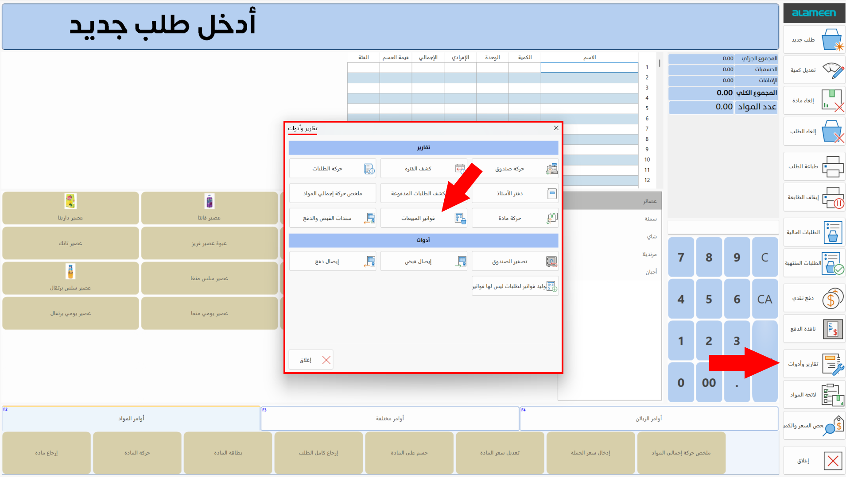The width and height of the screenshot is (846, 477).
Task: Open كشف الفترة report in dialog
Action: (423, 169)
